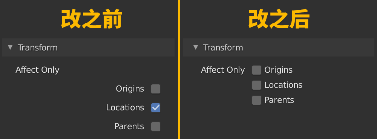Click the 改之前 yellow heading
This screenshot has width=377, height=139.
(x=92, y=20)
